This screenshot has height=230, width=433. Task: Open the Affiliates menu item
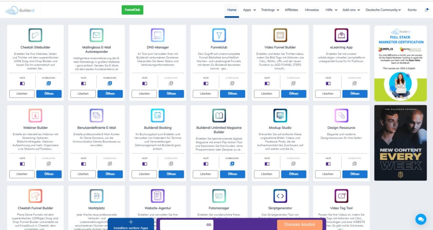coord(291,10)
